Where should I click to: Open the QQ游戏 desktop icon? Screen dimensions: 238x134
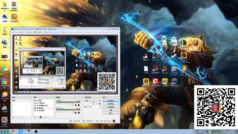pyautogui.click(x=5, y=109)
